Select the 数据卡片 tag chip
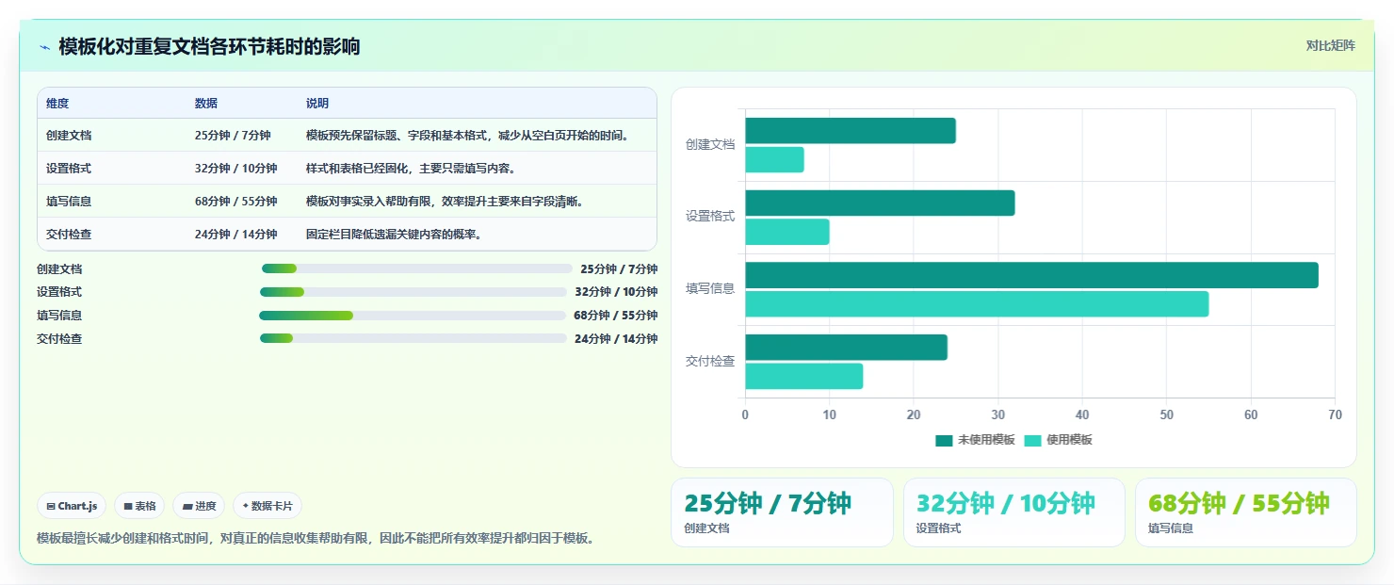Viewport: 1394px width, 585px height. click(267, 506)
